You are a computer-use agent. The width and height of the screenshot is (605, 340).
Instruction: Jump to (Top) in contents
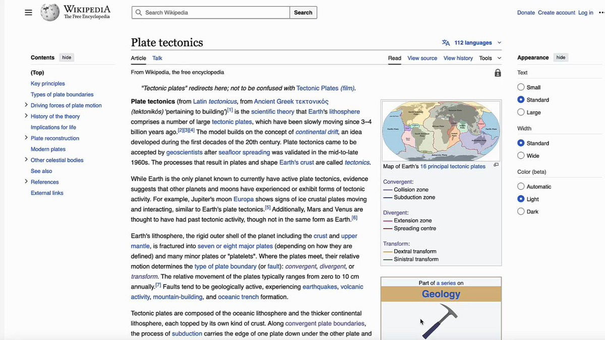tap(37, 73)
